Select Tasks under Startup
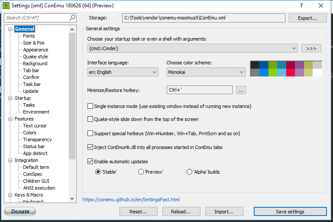 tap(29, 105)
